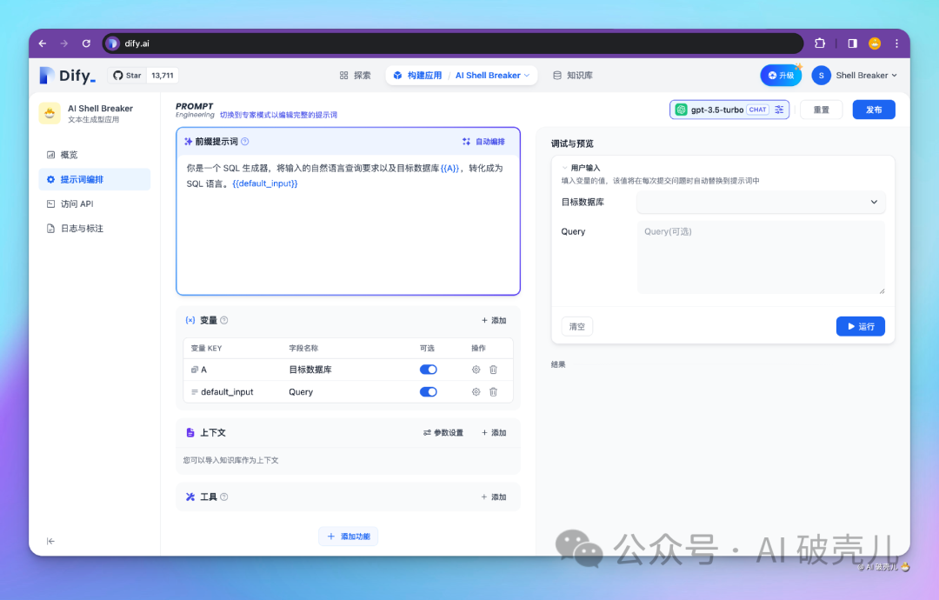
Task: Open 访问 API in sidebar
Action: pyautogui.click(x=77, y=203)
